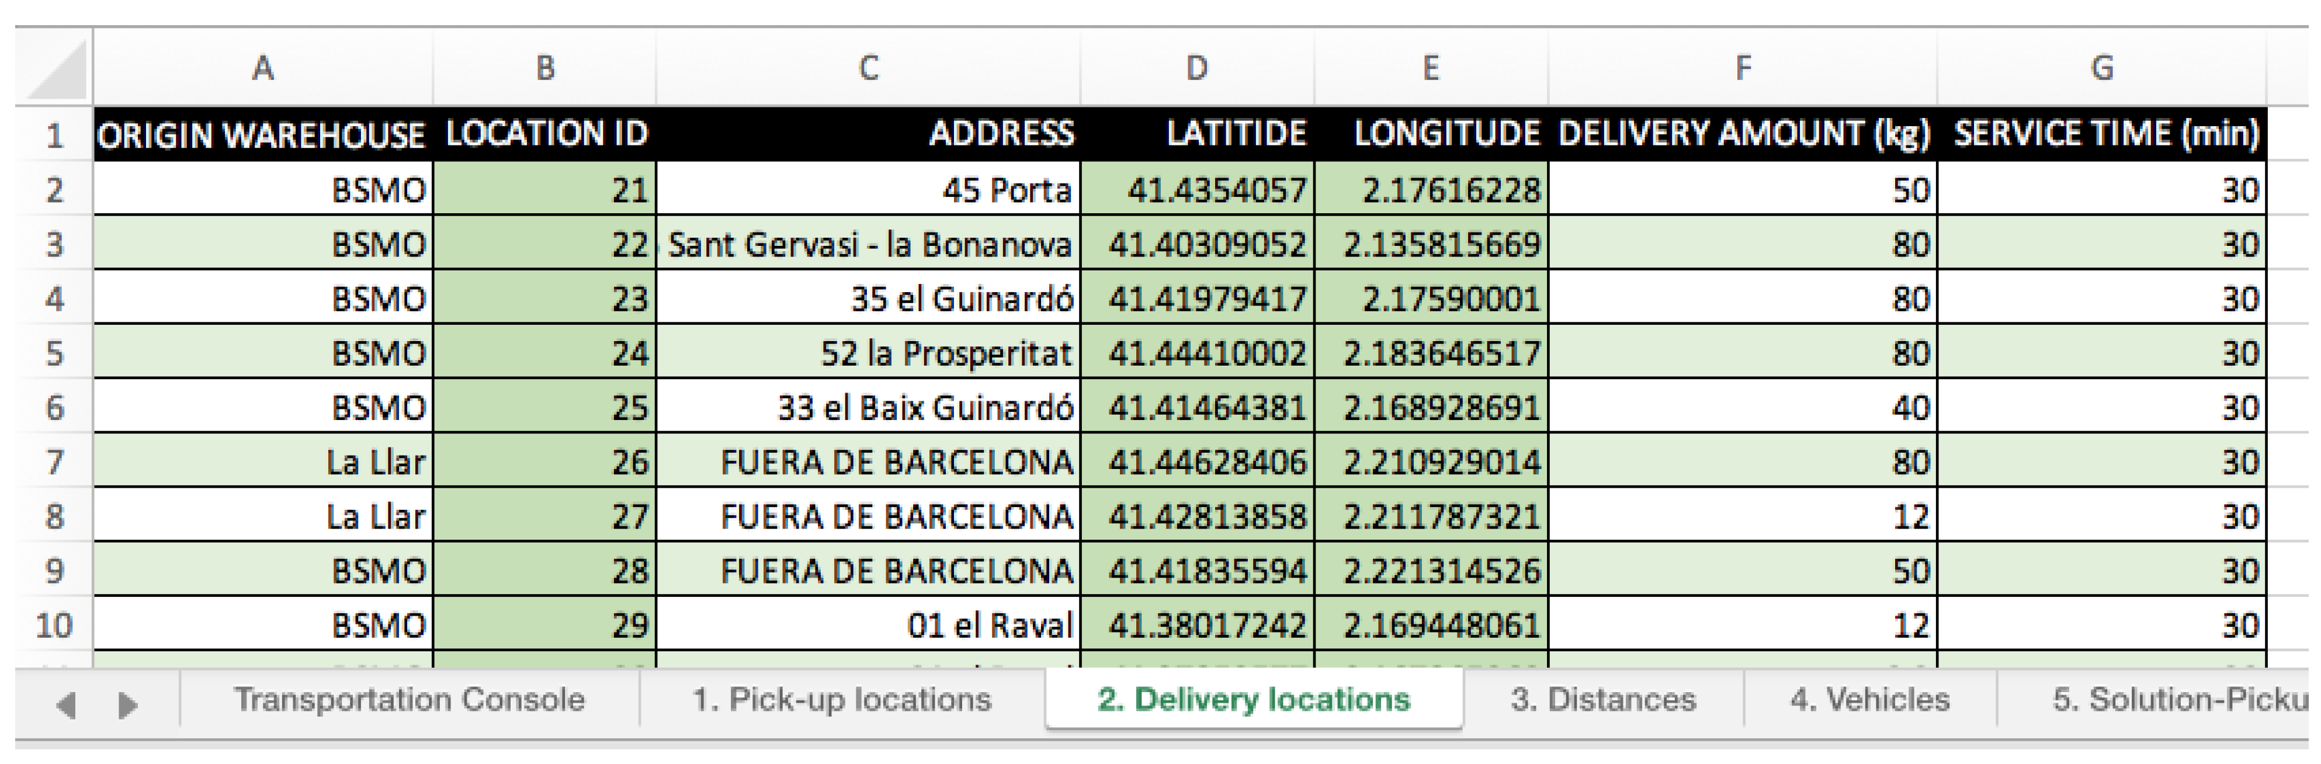Select the 33 el Baix Guinardó cell
Viewport: 2321px width, 764px height.
(869, 407)
